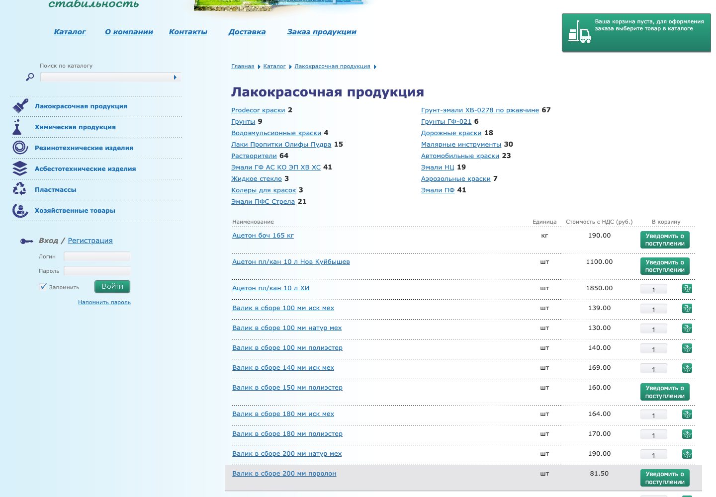Go to Каталог breadcrumb link
The height and width of the screenshot is (497, 716).
pyautogui.click(x=274, y=66)
